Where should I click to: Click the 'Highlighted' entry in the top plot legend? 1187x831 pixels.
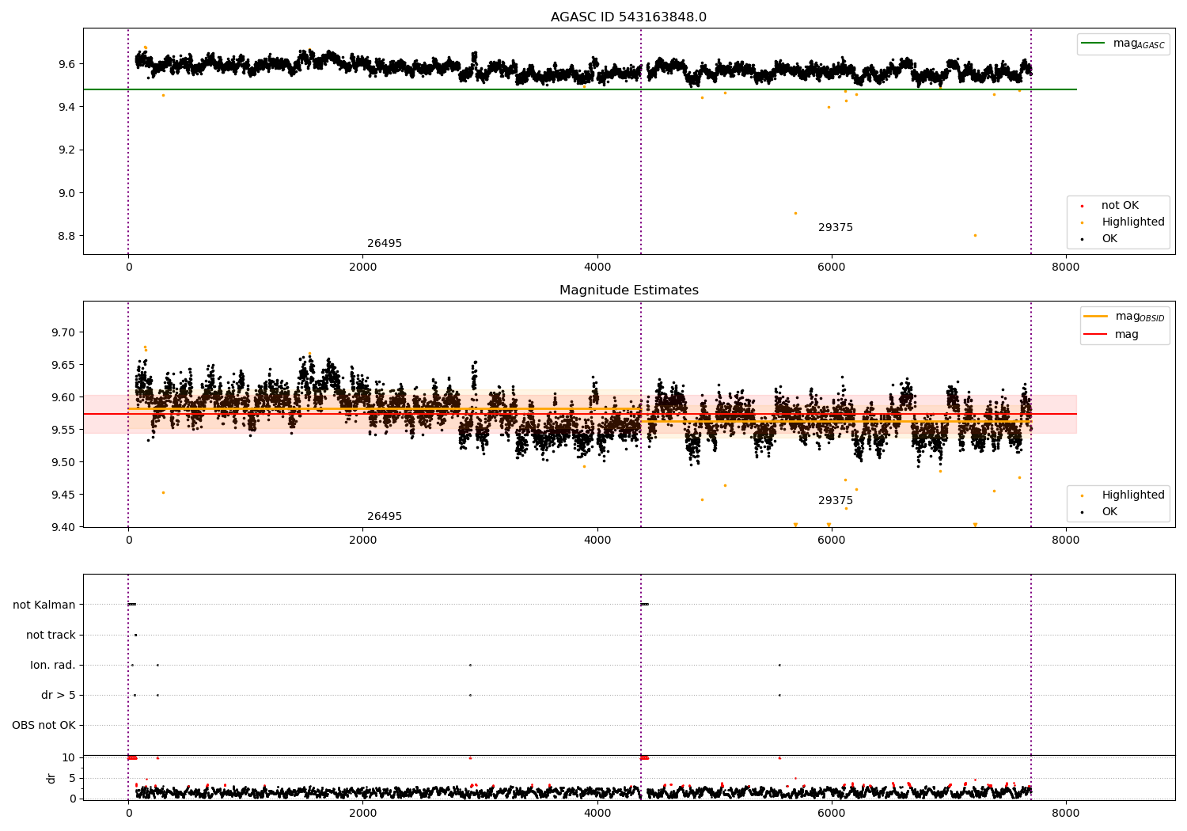click(1132, 222)
